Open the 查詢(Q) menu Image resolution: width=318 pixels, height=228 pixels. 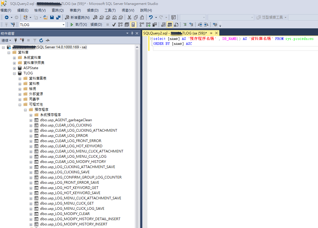pos(58,10)
